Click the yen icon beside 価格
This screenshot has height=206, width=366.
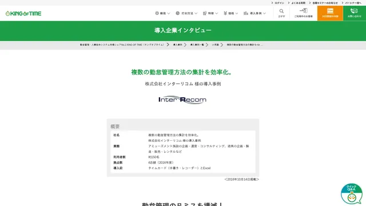click(225, 13)
